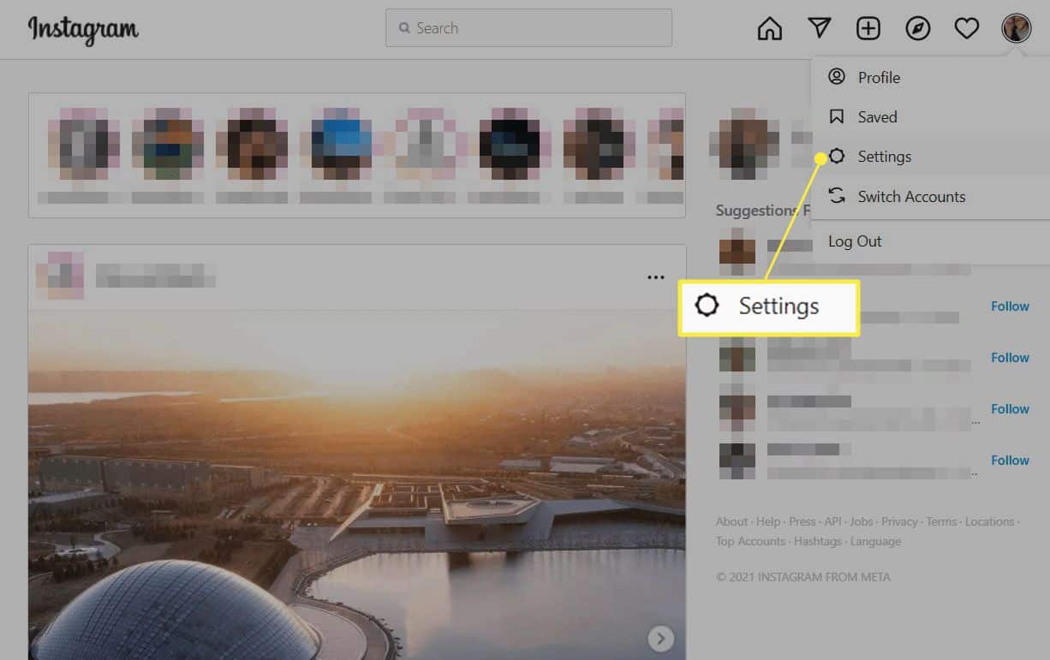Choose Saved in the account menu
This screenshot has height=660, width=1050.
pos(930,116)
